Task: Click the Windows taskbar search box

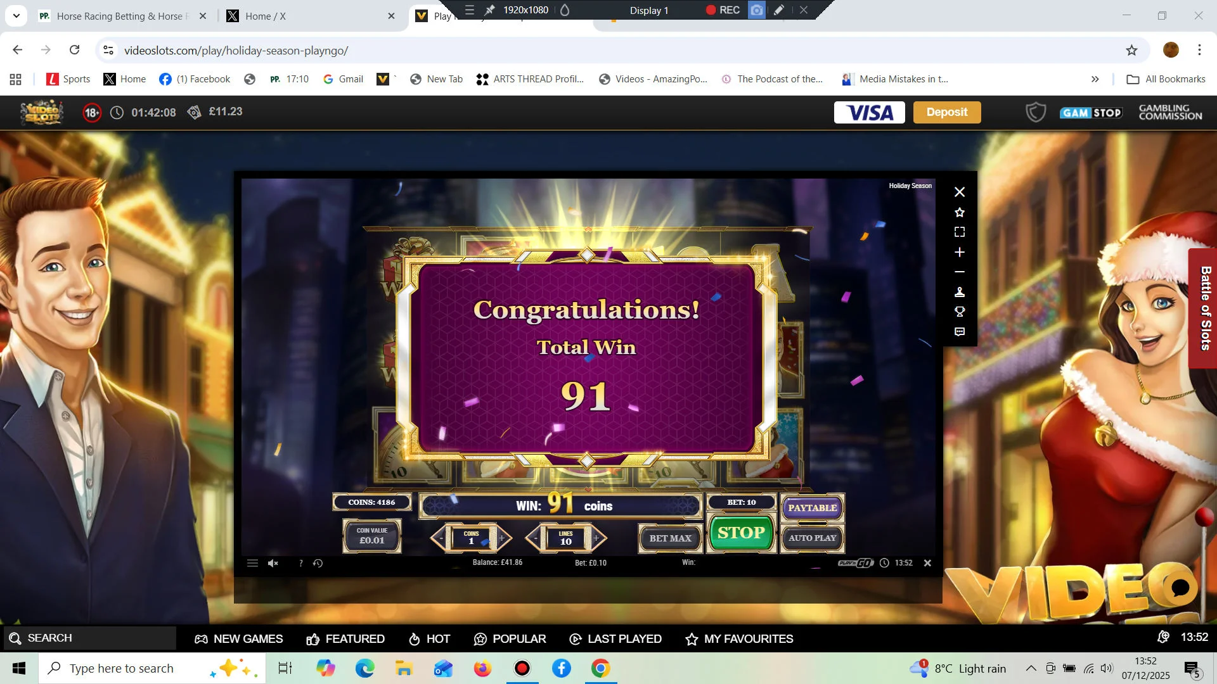Action: coord(152,668)
